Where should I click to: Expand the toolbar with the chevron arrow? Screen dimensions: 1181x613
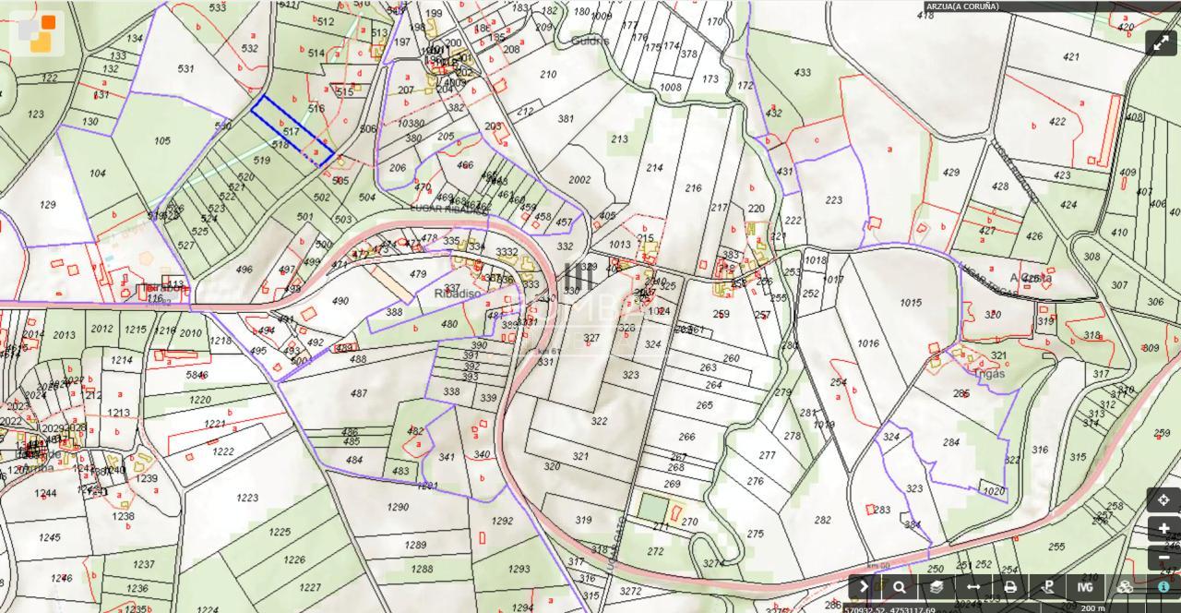863,586
